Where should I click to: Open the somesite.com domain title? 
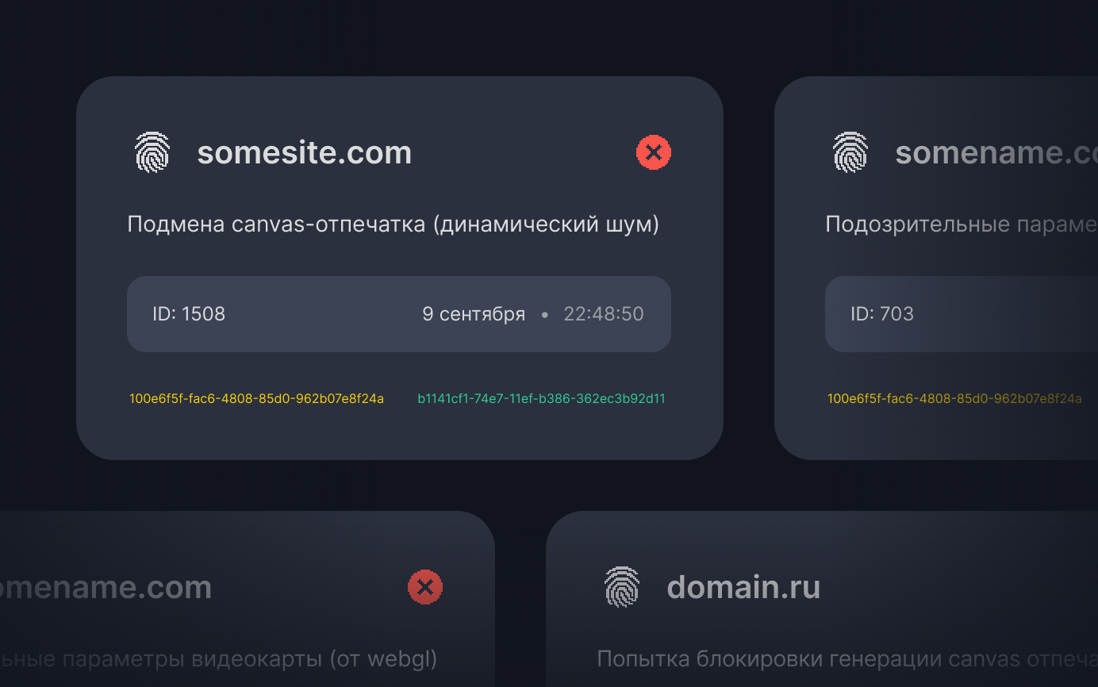point(305,152)
